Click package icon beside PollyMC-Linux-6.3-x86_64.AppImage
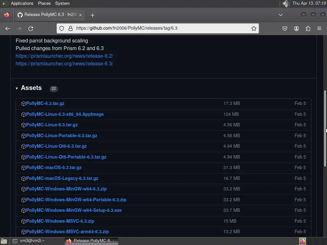327x245 pixels. pyautogui.click(x=24, y=115)
